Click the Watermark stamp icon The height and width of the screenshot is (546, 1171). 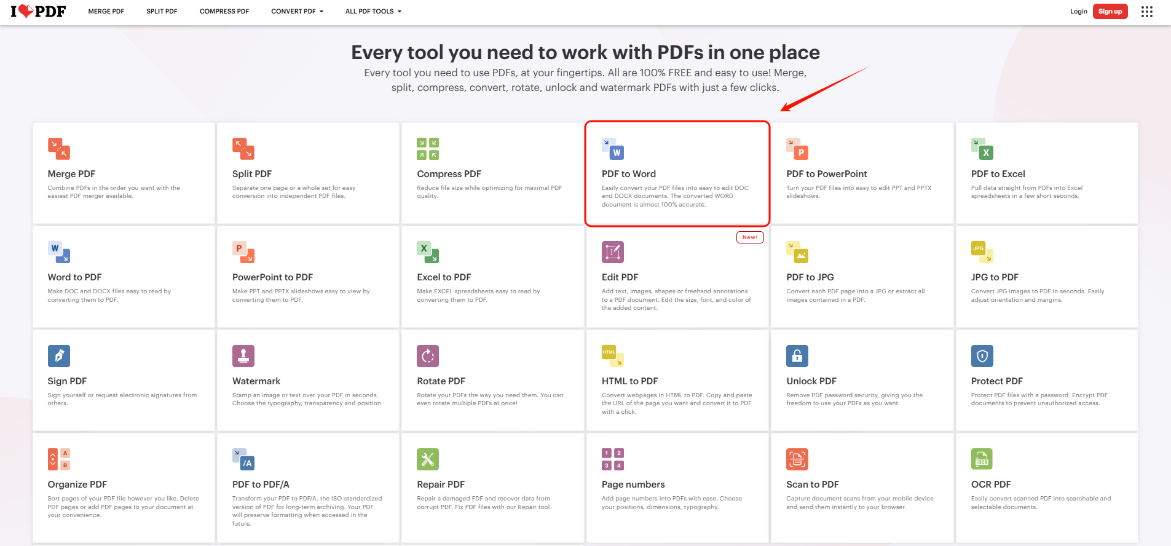tap(243, 356)
